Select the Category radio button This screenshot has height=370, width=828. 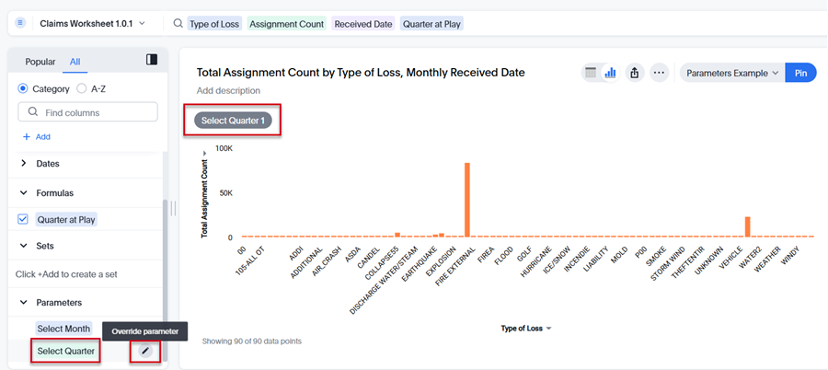click(24, 88)
